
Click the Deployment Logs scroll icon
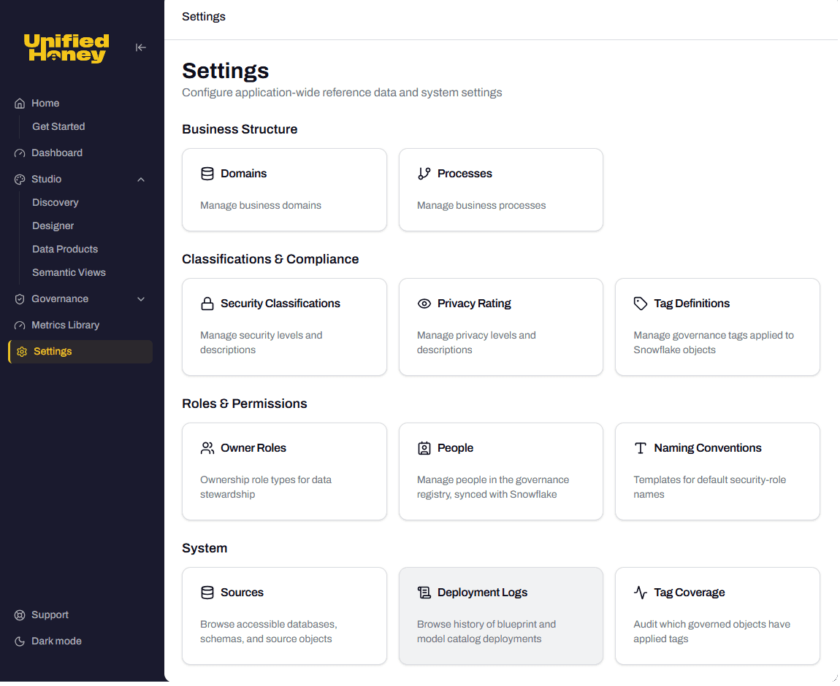point(424,593)
